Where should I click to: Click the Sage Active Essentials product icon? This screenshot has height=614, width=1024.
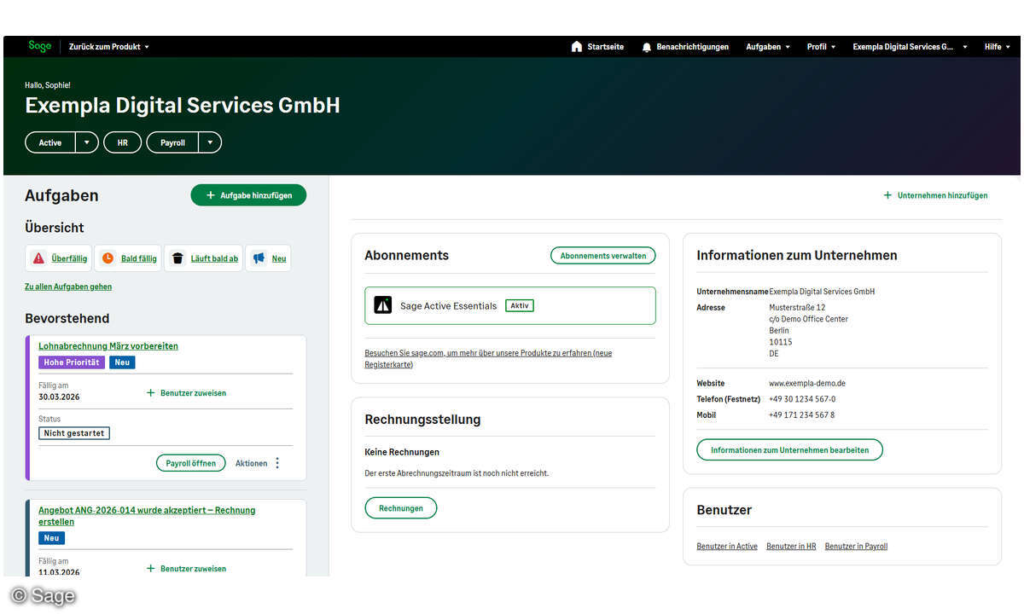pos(383,305)
